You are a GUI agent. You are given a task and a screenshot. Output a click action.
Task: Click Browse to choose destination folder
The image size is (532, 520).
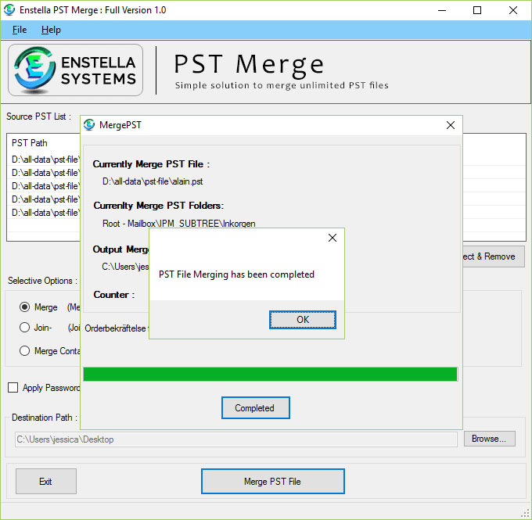(x=489, y=439)
